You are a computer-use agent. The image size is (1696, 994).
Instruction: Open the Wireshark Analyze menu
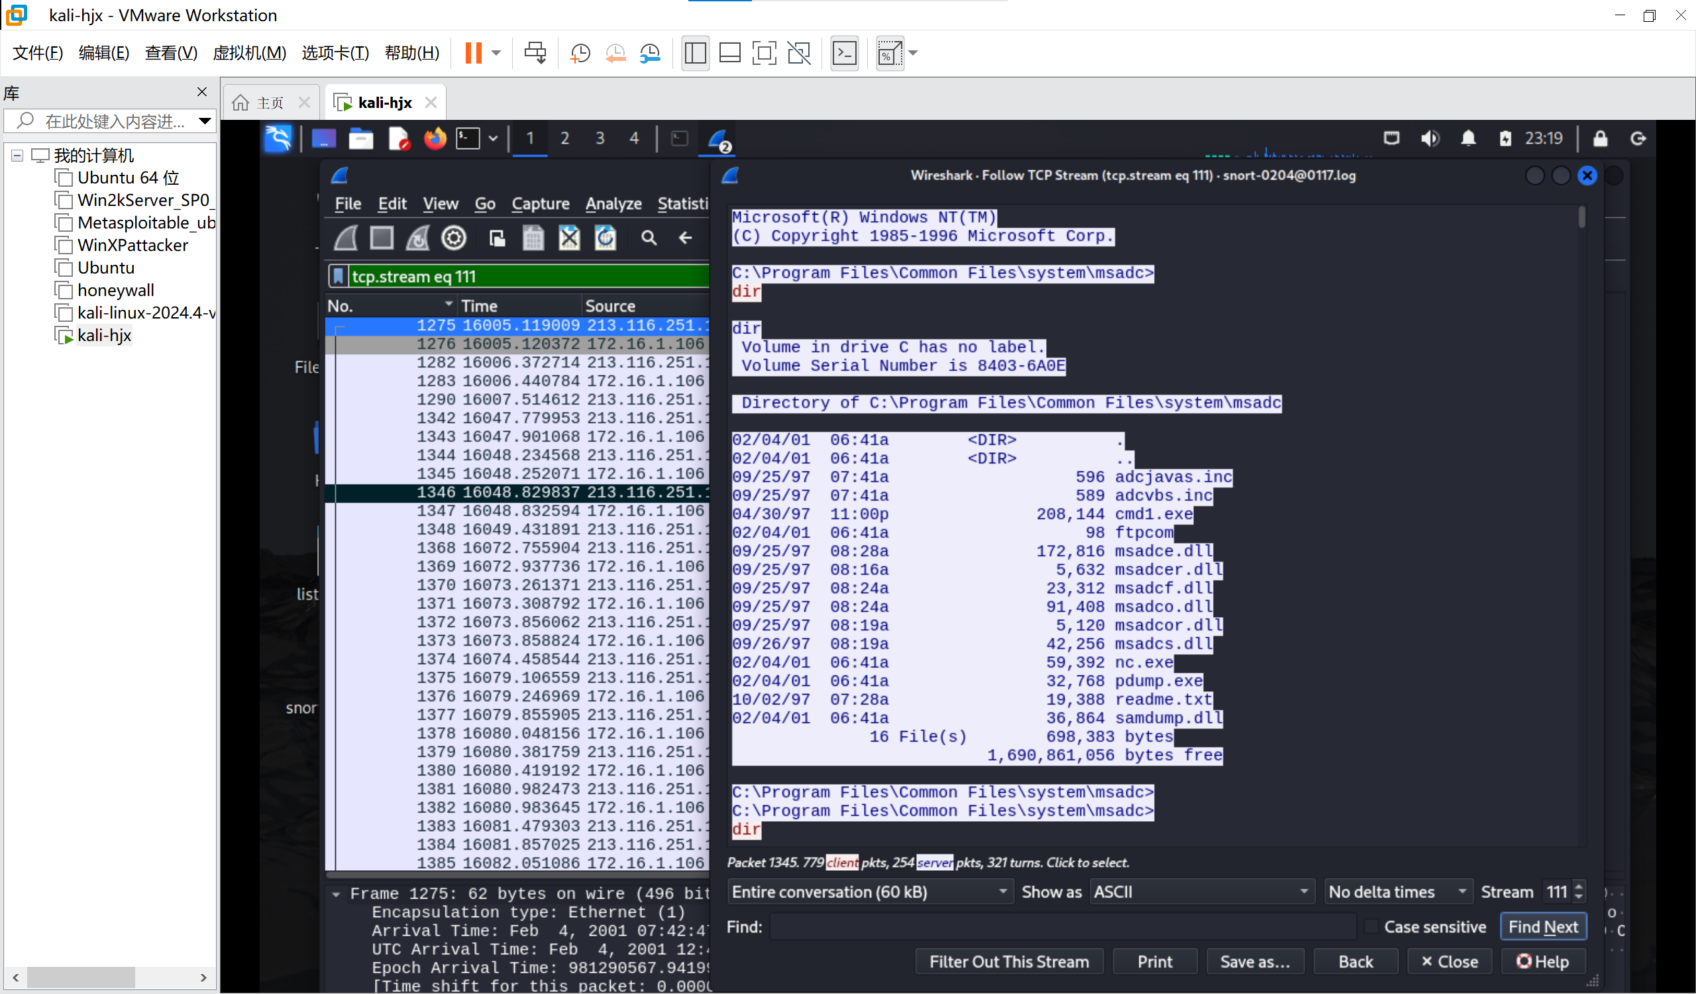point(613,204)
